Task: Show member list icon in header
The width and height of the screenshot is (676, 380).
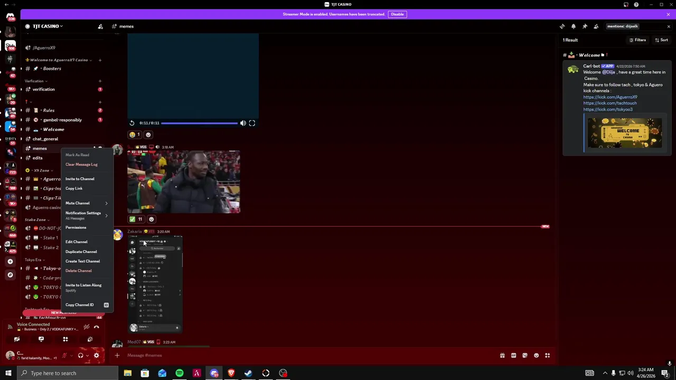Action: (x=596, y=26)
